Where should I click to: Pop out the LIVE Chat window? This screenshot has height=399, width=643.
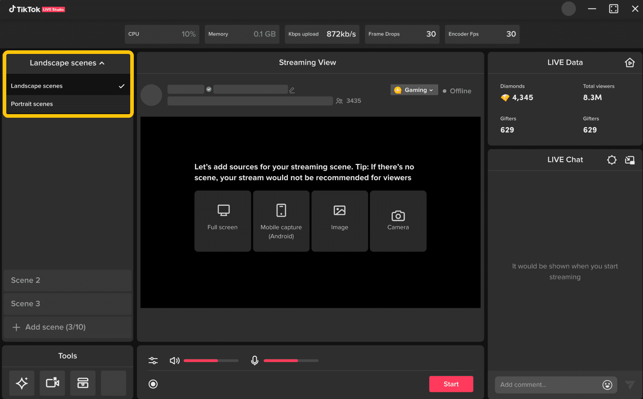(630, 160)
